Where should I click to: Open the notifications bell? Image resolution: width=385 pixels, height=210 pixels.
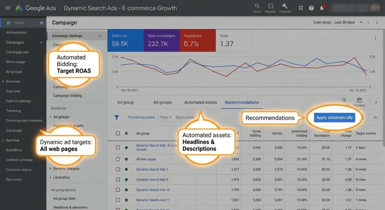click(322, 8)
